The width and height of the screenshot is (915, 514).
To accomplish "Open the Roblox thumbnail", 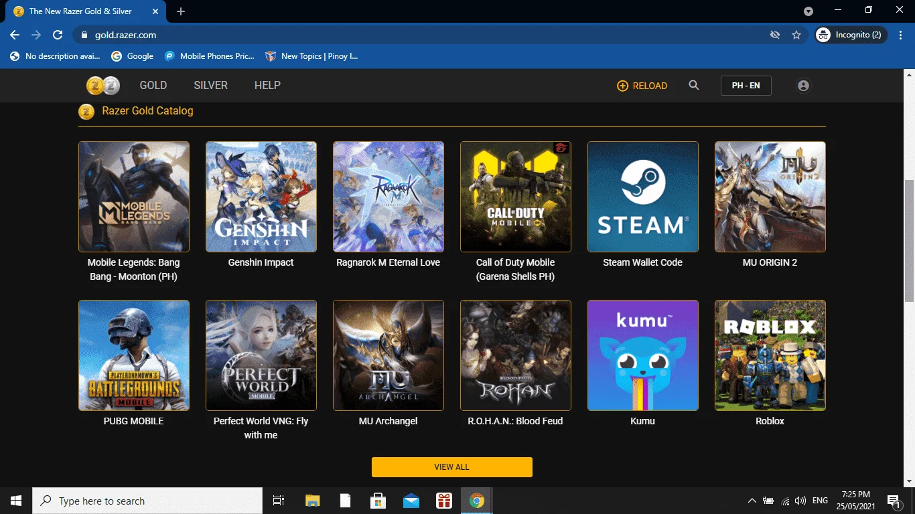I will tap(770, 355).
